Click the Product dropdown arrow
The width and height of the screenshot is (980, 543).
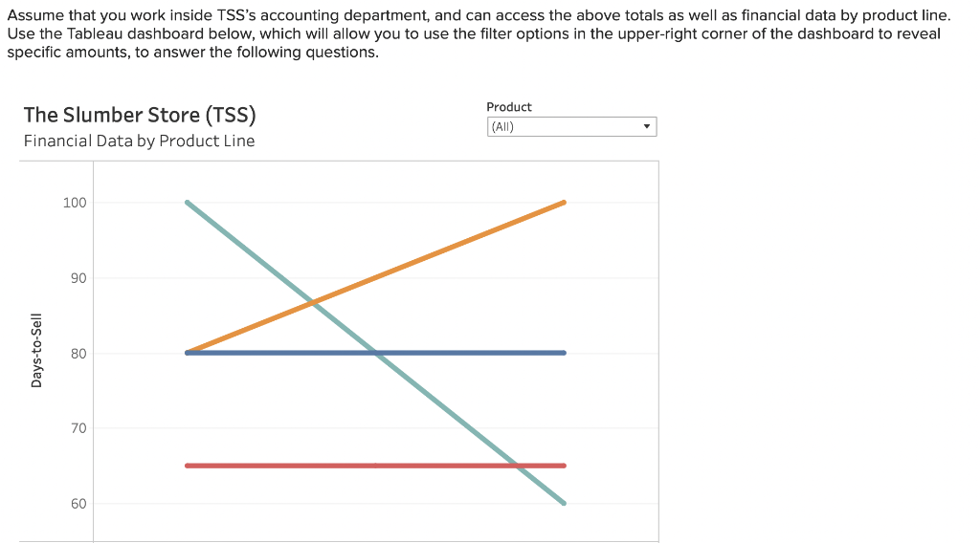[647, 127]
